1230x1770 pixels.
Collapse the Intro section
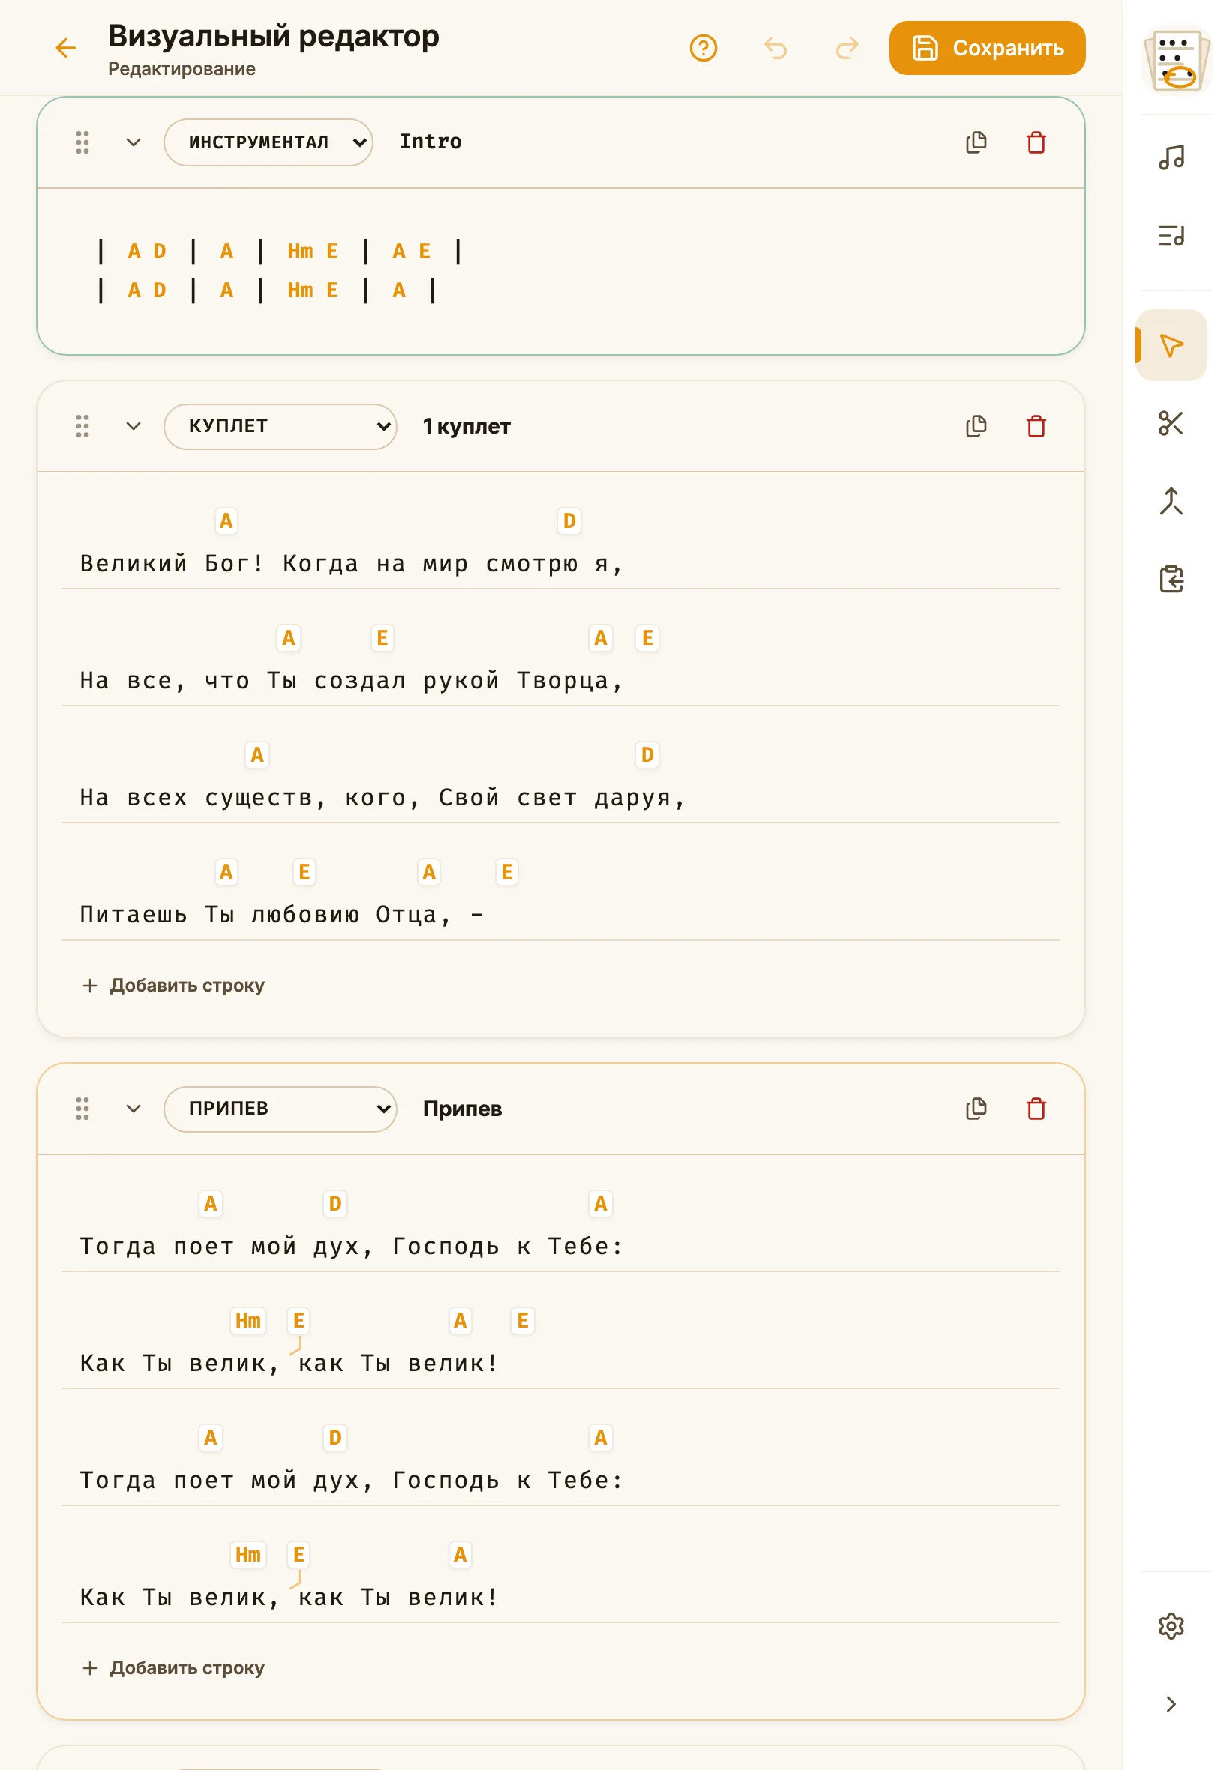pos(133,142)
